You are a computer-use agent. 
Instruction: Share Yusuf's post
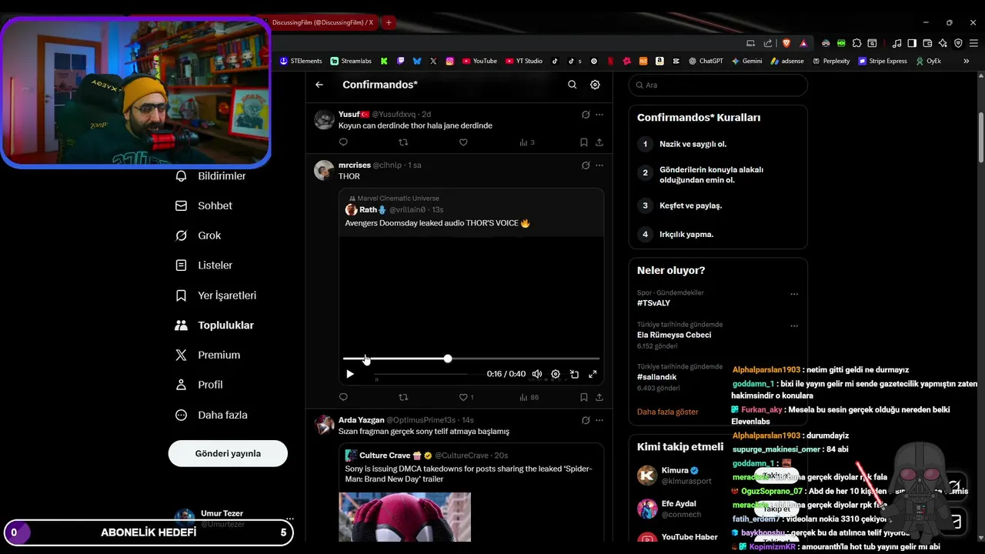click(599, 142)
